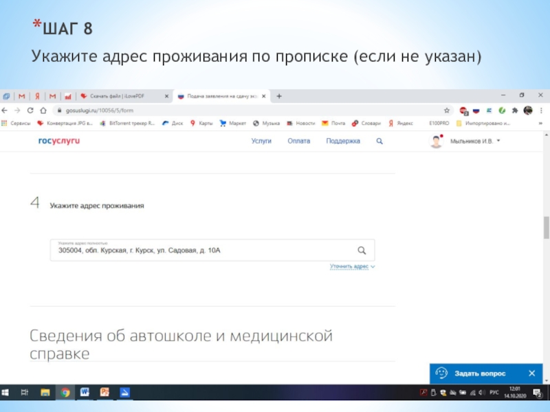Open the Мыльников И.В. account dropdown
550x412 pixels.
tap(475, 141)
